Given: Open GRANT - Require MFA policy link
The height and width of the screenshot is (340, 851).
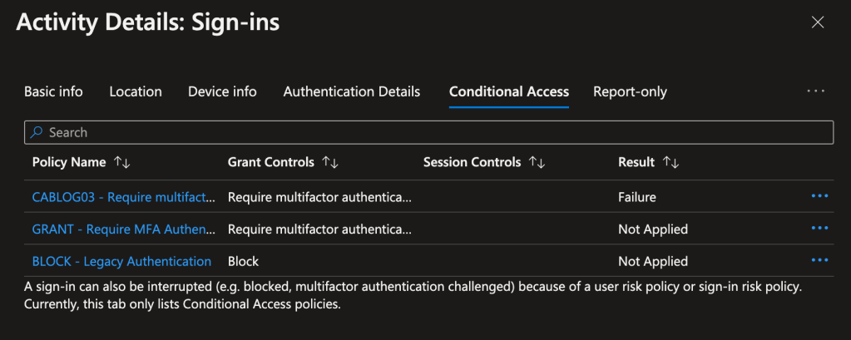Looking at the screenshot, I should coord(124,229).
